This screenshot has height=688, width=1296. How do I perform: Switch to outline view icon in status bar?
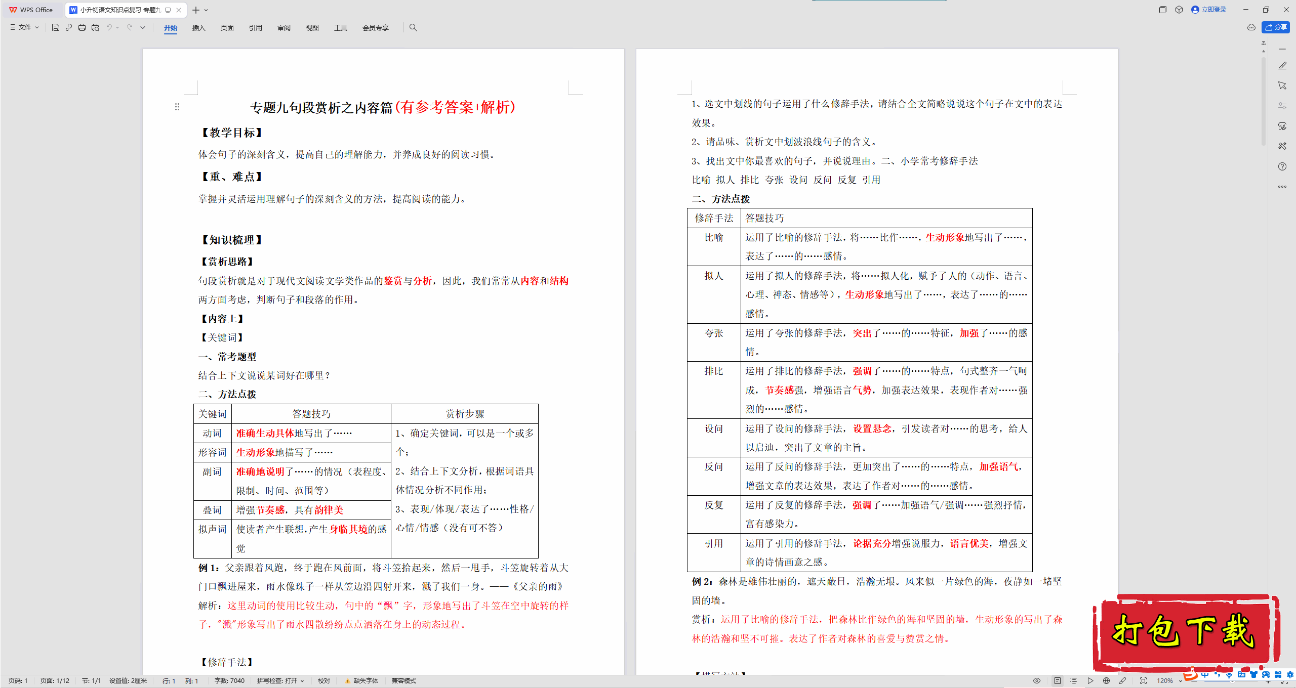[x=1074, y=681]
